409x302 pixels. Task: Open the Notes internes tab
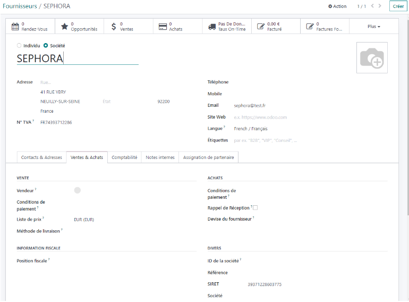tap(160, 157)
